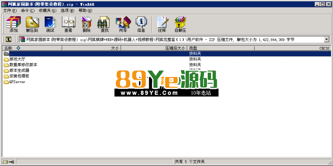Launch the 向导 (Wizard) tool

pyautogui.click(x=123, y=24)
